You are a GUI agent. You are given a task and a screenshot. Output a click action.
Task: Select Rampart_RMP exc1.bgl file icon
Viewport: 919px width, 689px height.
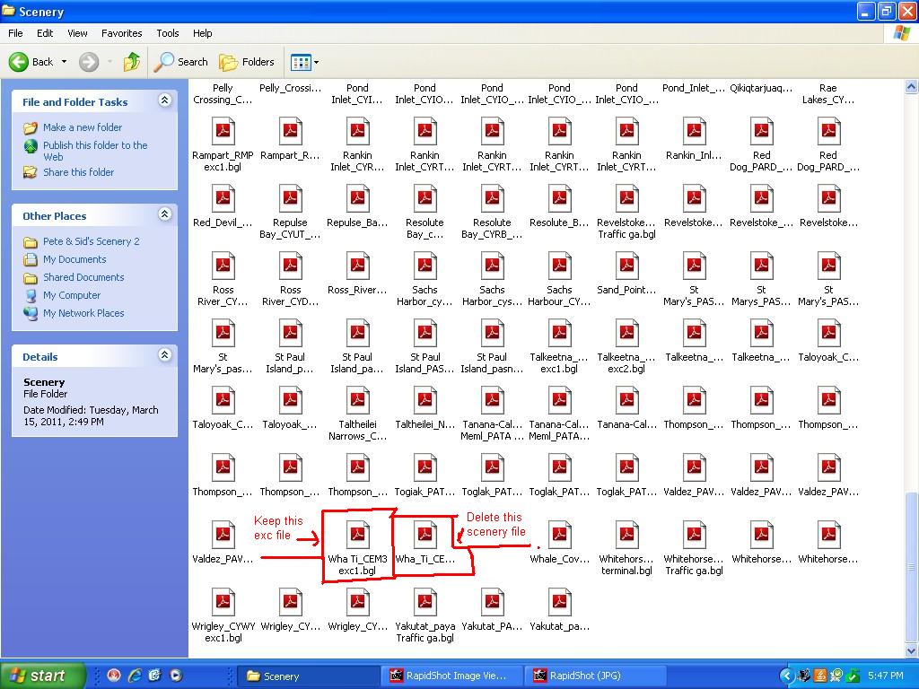coord(223,131)
